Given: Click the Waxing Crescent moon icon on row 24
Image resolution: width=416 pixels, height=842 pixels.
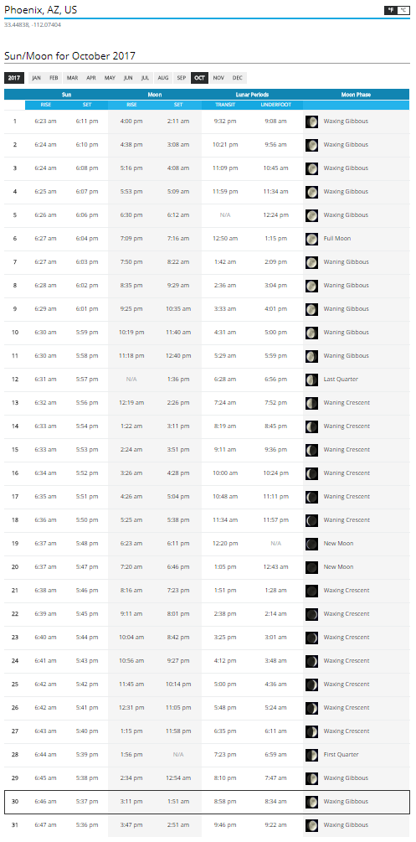Looking at the screenshot, I should point(311,660).
